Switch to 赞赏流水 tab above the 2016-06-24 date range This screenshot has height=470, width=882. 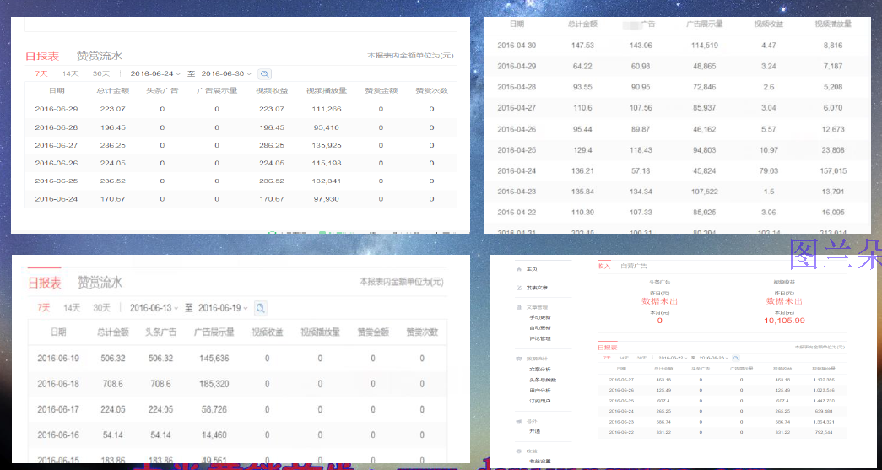pos(100,57)
